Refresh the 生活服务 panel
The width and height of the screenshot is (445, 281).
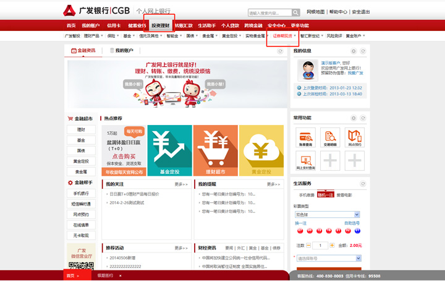pos(362,184)
